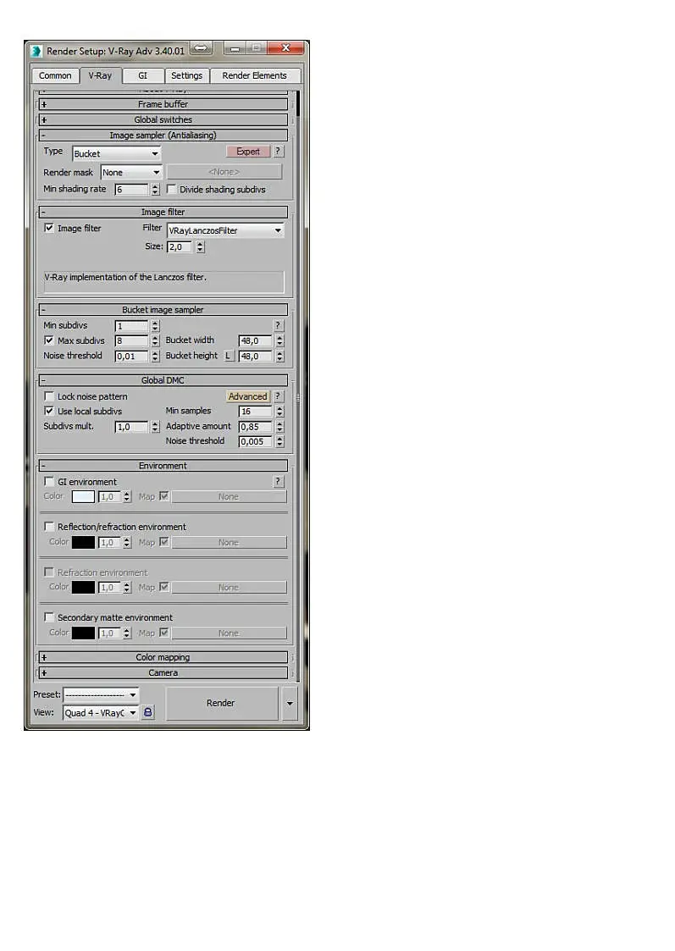The image size is (675, 951).
Task: Click the Global DMC Noise threshold field
Action: 255,442
